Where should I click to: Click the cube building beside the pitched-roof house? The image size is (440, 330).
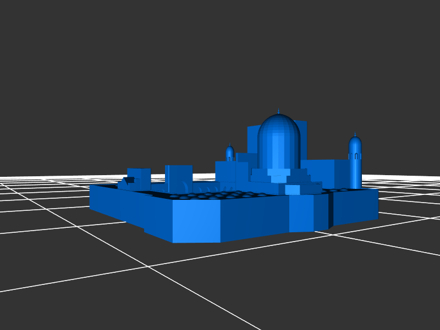139,178
